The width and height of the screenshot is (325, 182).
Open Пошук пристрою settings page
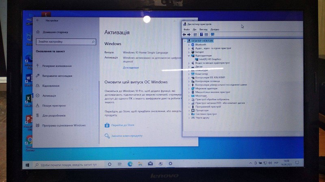pyautogui.click(x=51, y=106)
